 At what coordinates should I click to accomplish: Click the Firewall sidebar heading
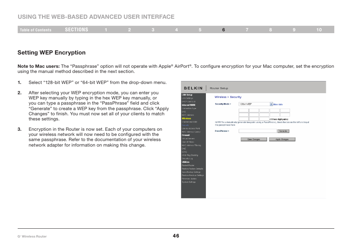point(186,135)
